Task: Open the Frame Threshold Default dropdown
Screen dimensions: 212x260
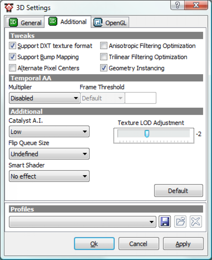Action: [x=103, y=98]
